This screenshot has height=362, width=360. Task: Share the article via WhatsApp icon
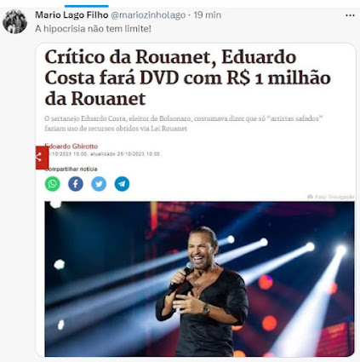(53, 184)
